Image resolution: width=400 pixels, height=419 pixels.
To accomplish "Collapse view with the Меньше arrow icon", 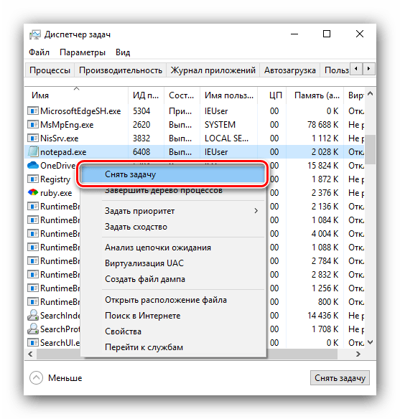I will pos(36,378).
